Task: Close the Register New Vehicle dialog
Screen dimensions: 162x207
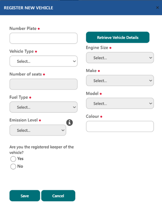Action: pyautogui.click(x=157, y=8)
